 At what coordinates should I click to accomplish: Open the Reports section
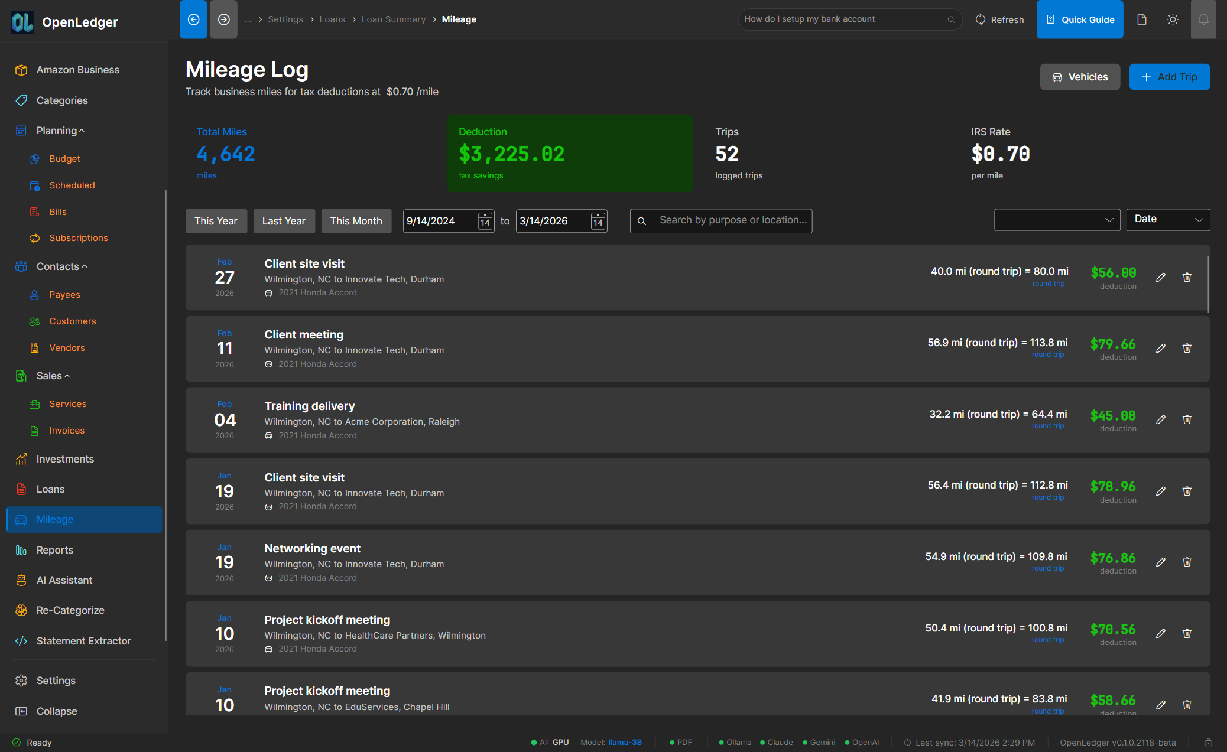tap(54, 550)
